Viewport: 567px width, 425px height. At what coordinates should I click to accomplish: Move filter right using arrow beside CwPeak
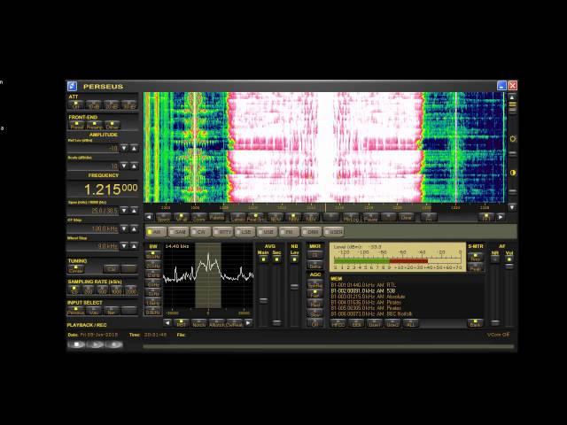click(248, 322)
